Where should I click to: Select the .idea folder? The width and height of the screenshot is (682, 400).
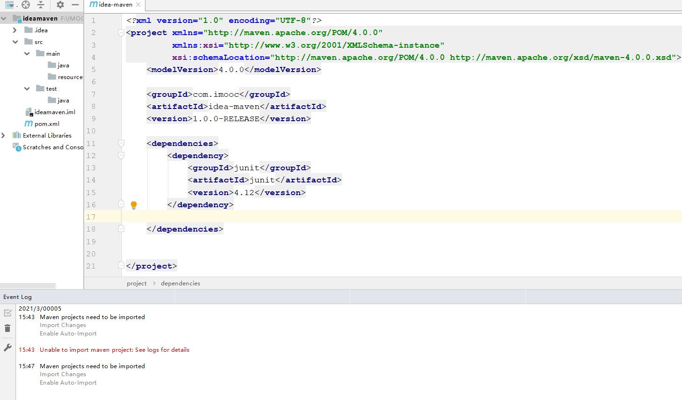pos(36,30)
